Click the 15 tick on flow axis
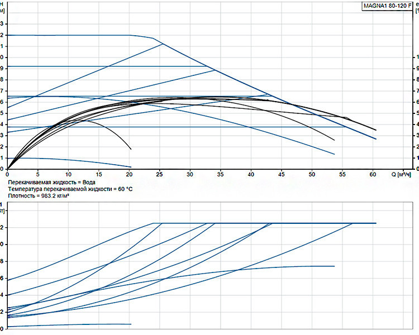 (98, 174)
